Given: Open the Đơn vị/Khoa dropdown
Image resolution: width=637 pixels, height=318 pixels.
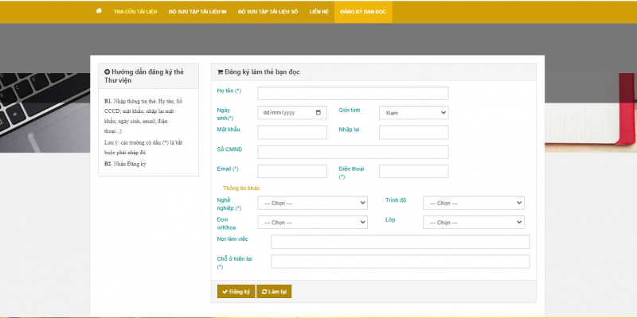Looking at the screenshot, I should coord(312,223).
